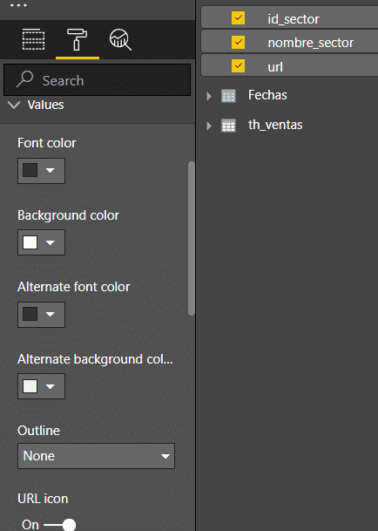Click the search magnifier icon
The image size is (378, 531).
[x=24, y=78]
